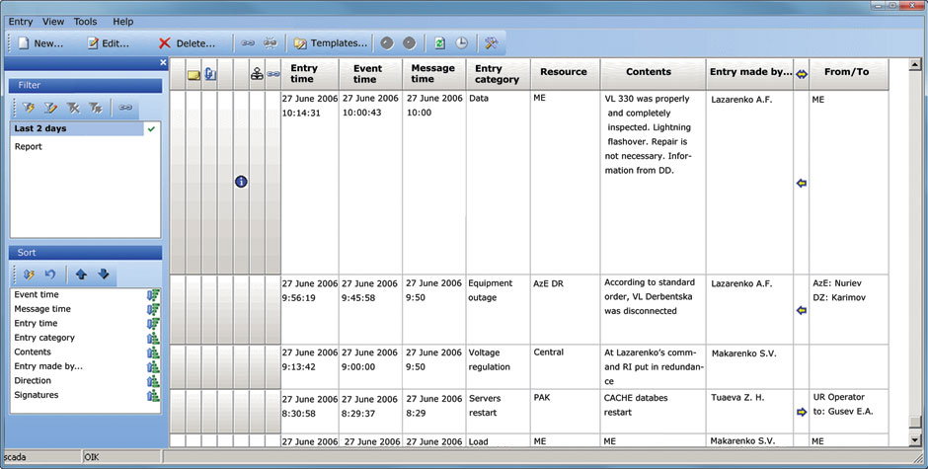Open the Help menu
This screenshot has width=928, height=469.
pos(123,22)
